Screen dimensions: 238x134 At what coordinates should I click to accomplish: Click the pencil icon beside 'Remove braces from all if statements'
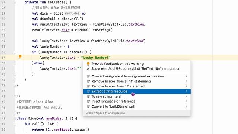tap(88, 81)
